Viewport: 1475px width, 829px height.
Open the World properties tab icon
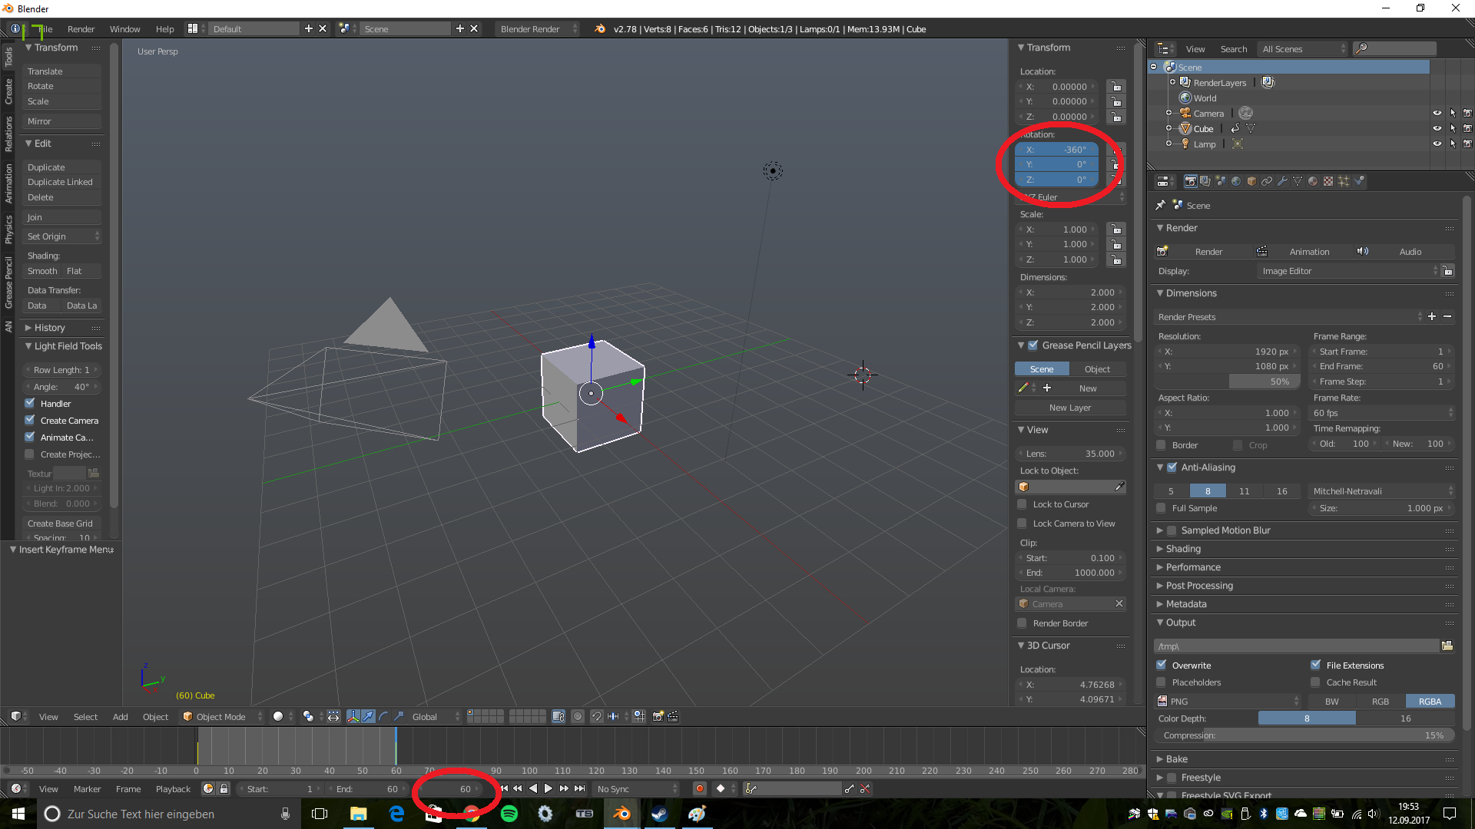pyautogui.click(x=1236, y=181)
